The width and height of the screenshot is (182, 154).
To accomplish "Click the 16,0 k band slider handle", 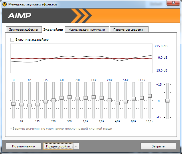I will 150,96.
